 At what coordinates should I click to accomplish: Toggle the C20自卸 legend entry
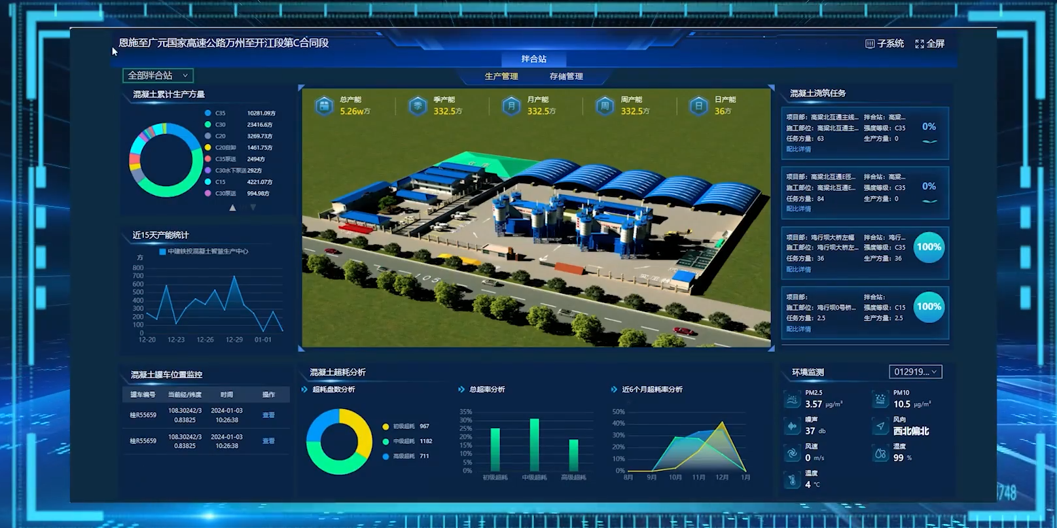point(221,148)
